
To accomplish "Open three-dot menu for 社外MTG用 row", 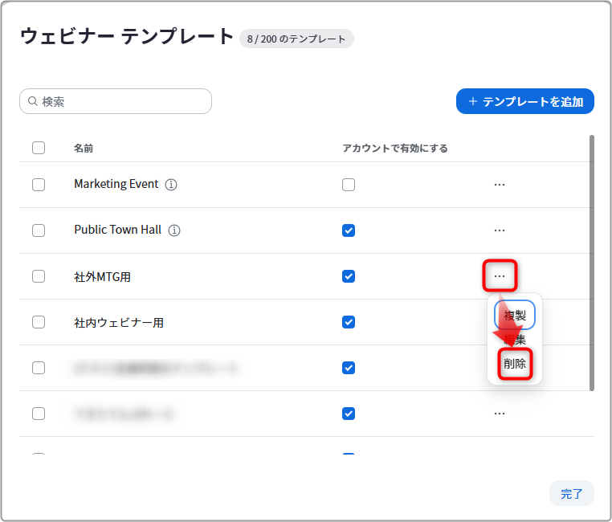I will [500, 276].
